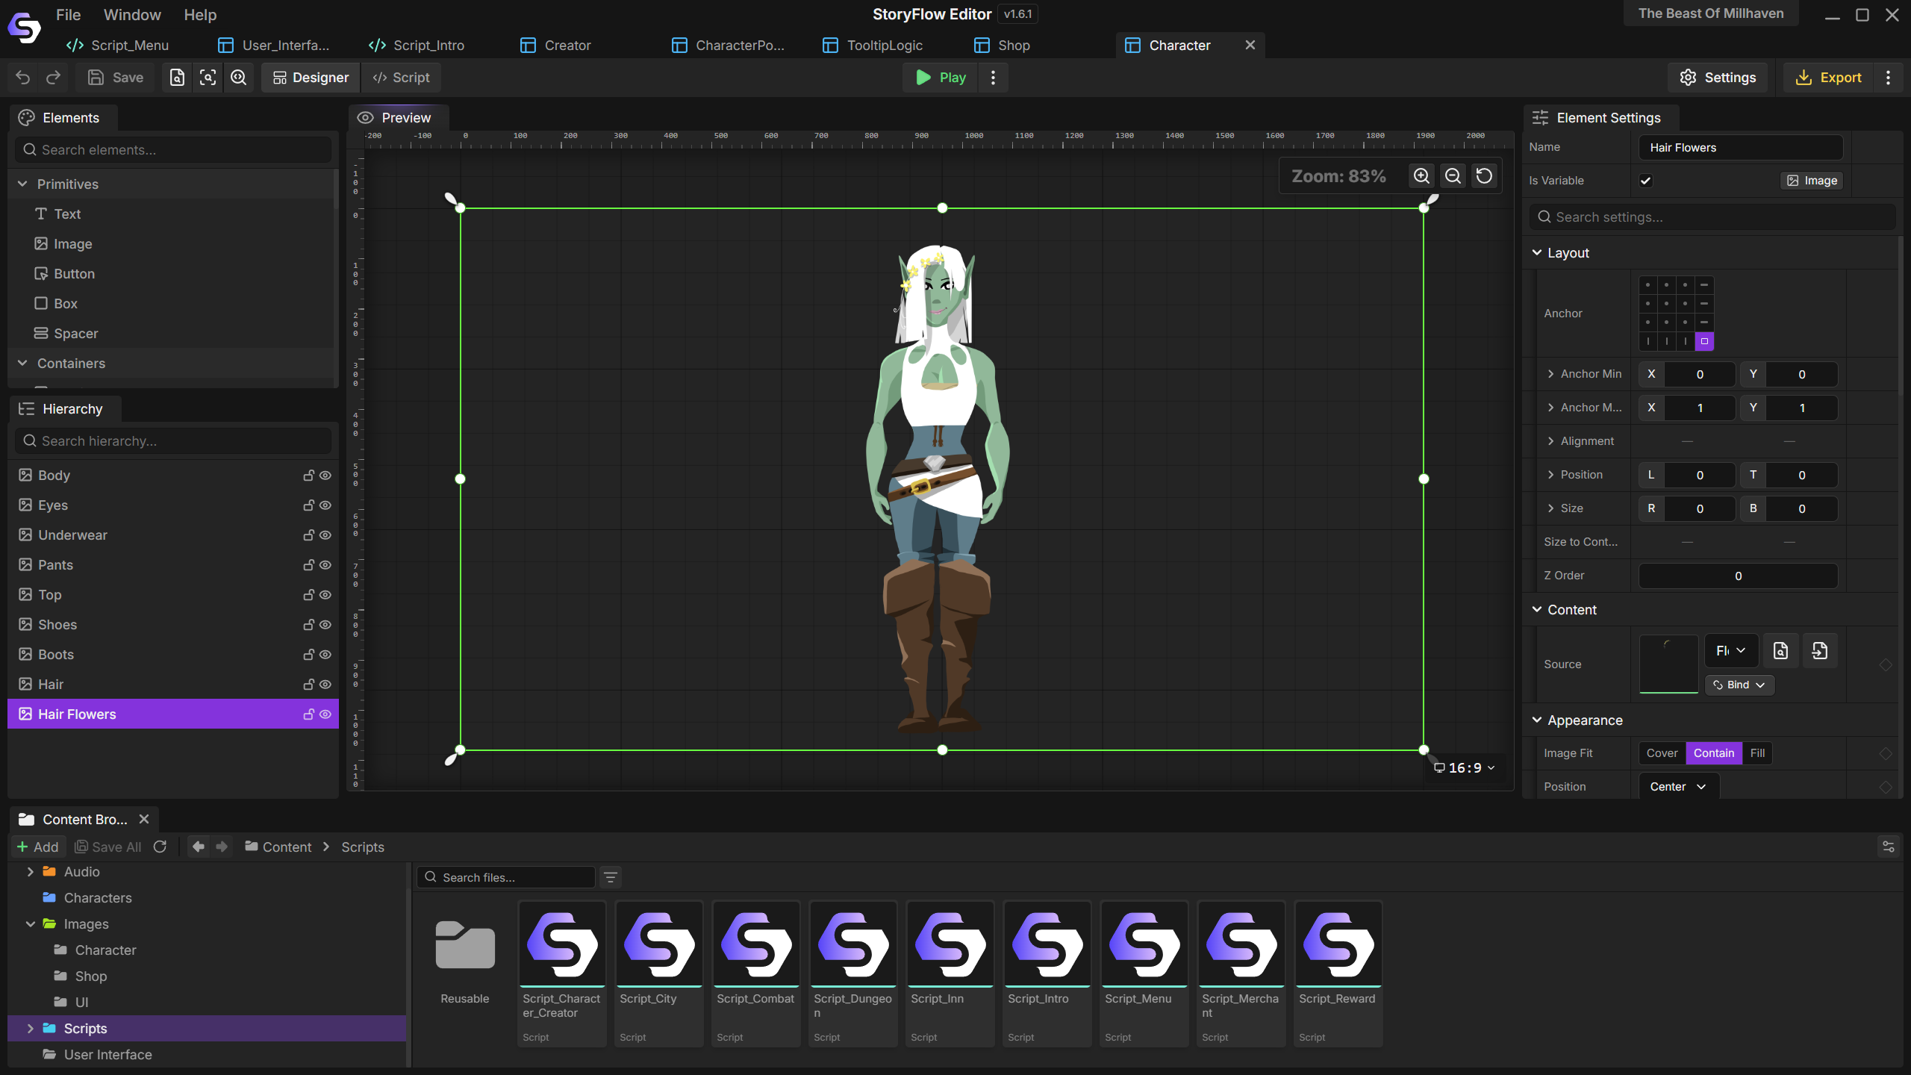The image size is (1911, 1075).
Task: Open the Help menu
Action: pos(200,15)
